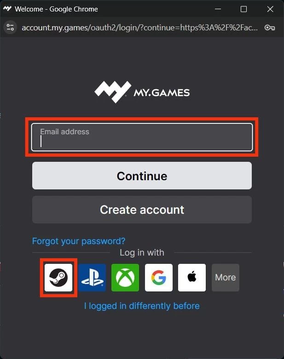Close the Welcome Chrome window
284x359 pixels.
(x=270, y=9)
